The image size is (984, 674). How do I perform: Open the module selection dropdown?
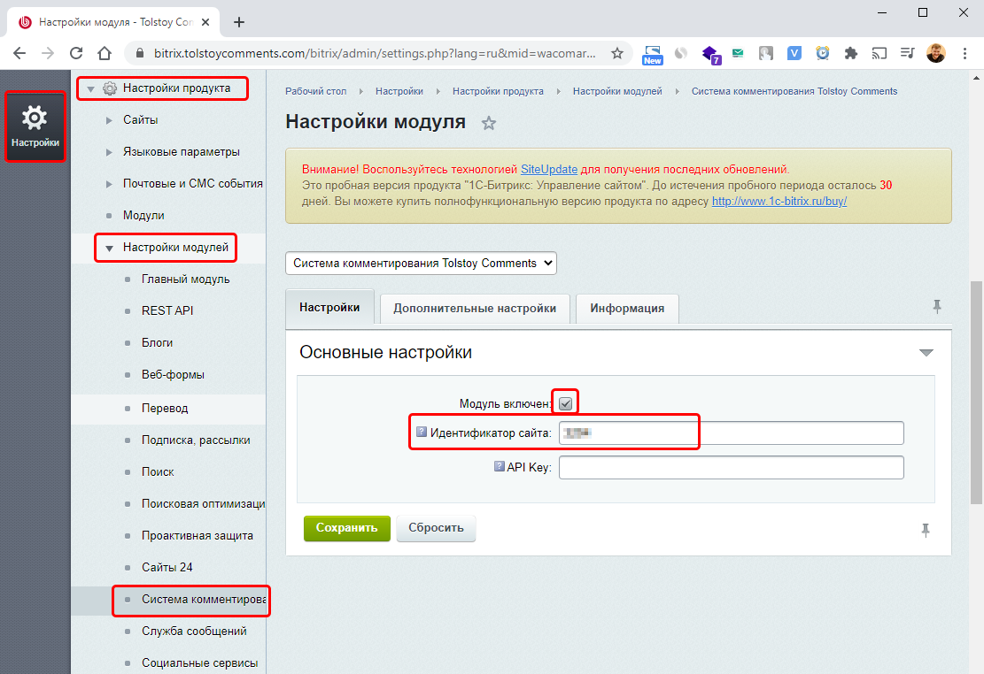tap(421, 264)
